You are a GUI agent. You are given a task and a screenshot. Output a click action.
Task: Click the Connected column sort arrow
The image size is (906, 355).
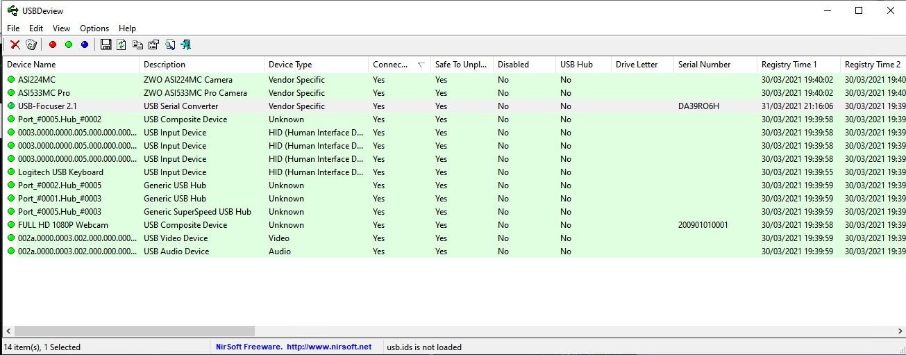tap(421, 65)
